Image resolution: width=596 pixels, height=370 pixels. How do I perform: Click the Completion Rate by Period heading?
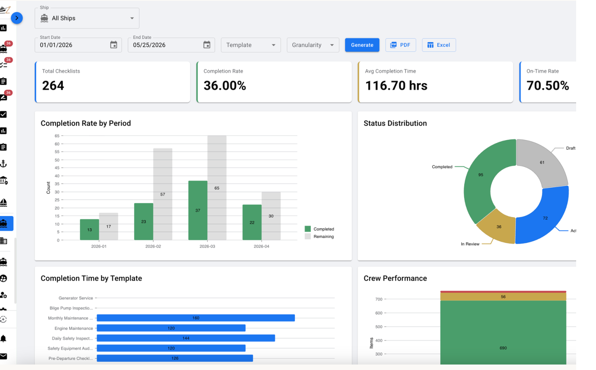[86, 123]
